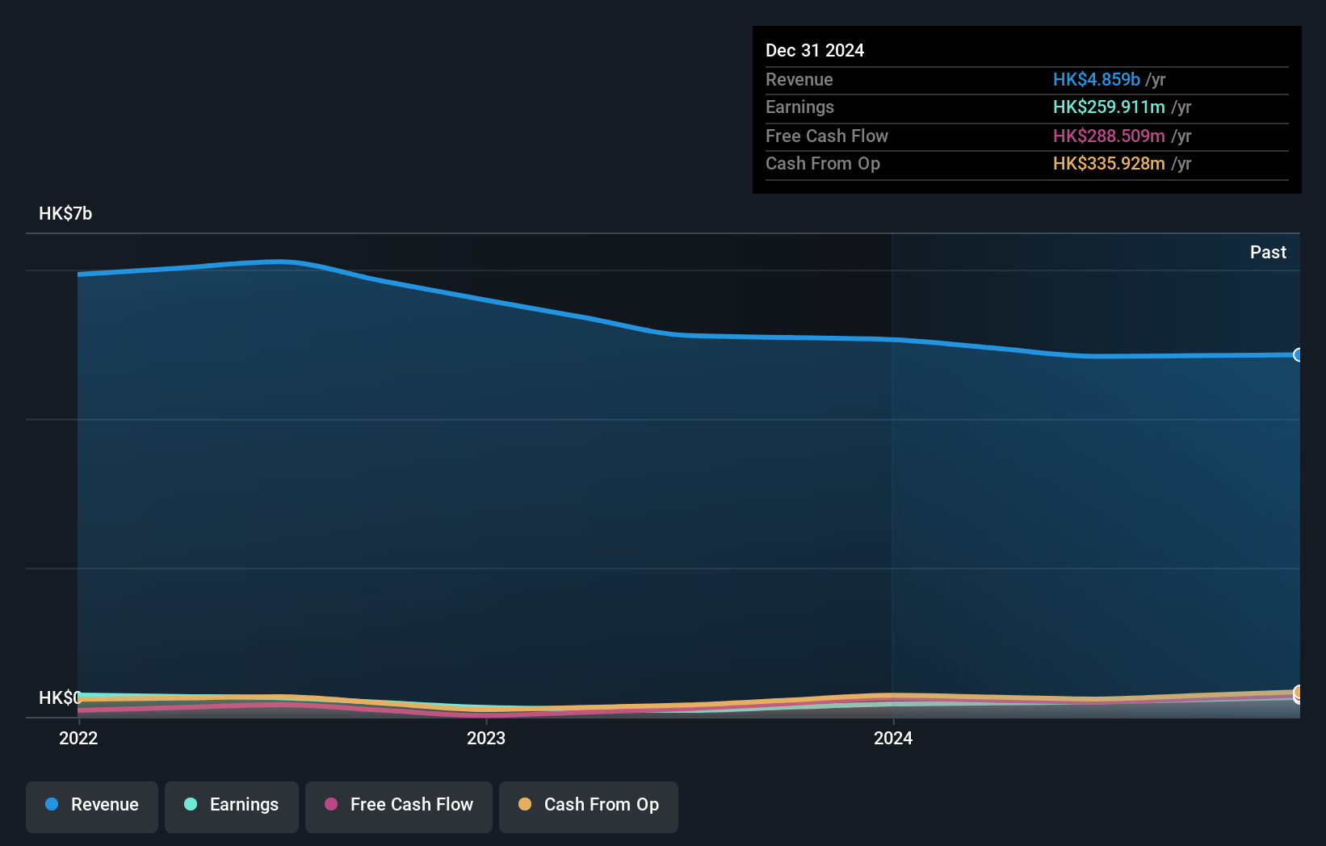Click the Revenue row label in tooltip
1326x846 pixels.
[x=799, y=79]
